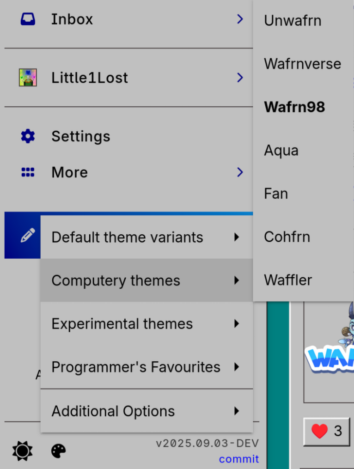
Task: Click the Inbox tray icon
Action: (28, 19)
